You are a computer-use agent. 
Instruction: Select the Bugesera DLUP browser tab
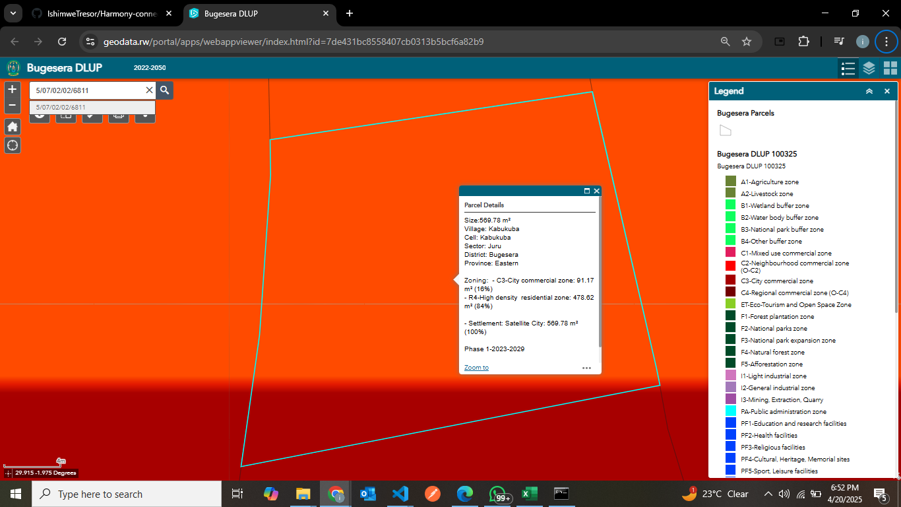[x=259, y=13]
